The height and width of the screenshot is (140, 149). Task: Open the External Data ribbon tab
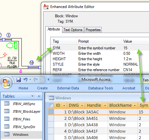pyautogui.click(x=68, y=88)
